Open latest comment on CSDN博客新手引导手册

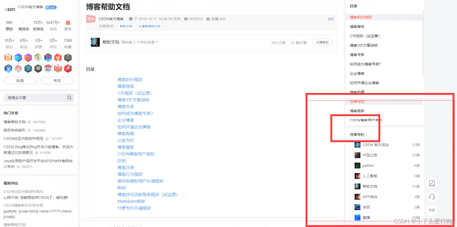[23, 205]
